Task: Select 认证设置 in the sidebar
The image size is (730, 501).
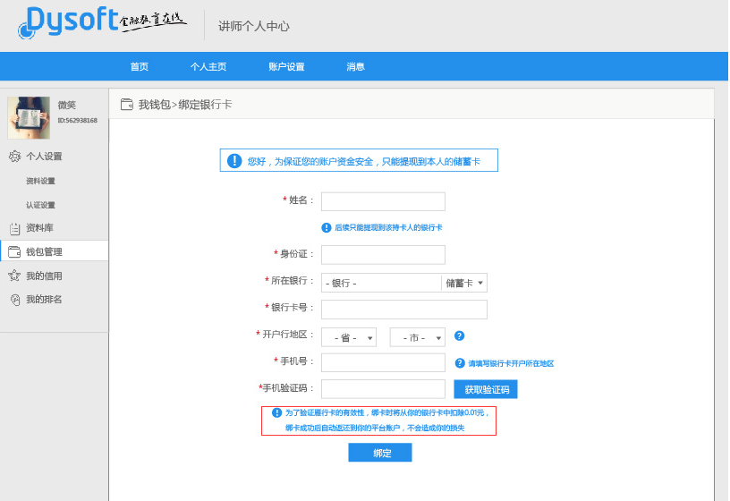Action: point(40,205)
